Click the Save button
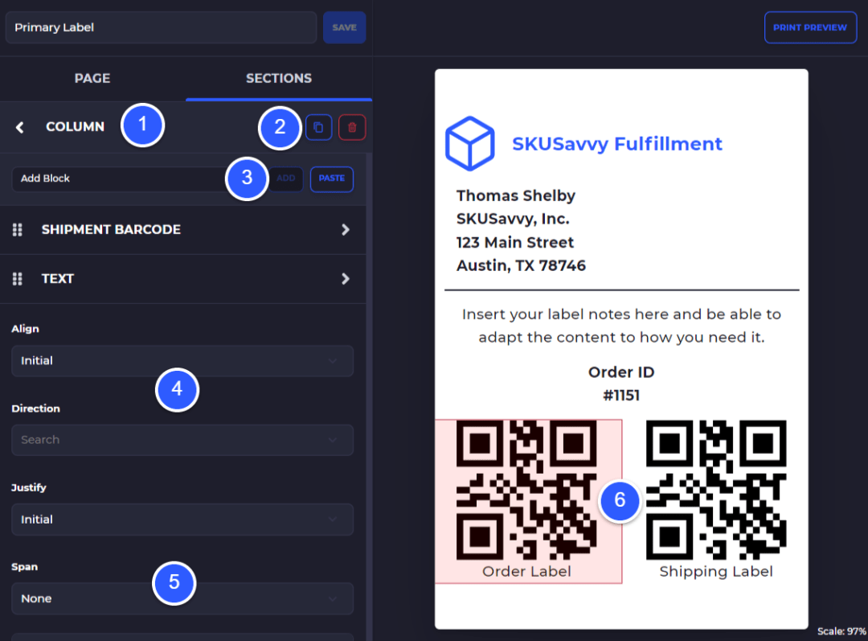The width and height of the screenshot is (868, 641). (344, 27)
